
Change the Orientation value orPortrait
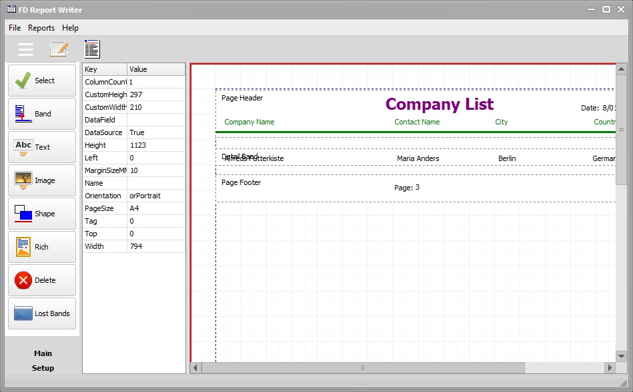click(x=156, y=196)
